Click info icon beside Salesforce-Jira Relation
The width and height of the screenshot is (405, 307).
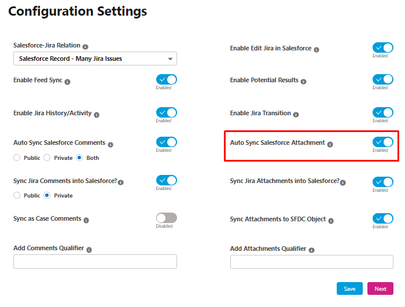tap(85, 47)
